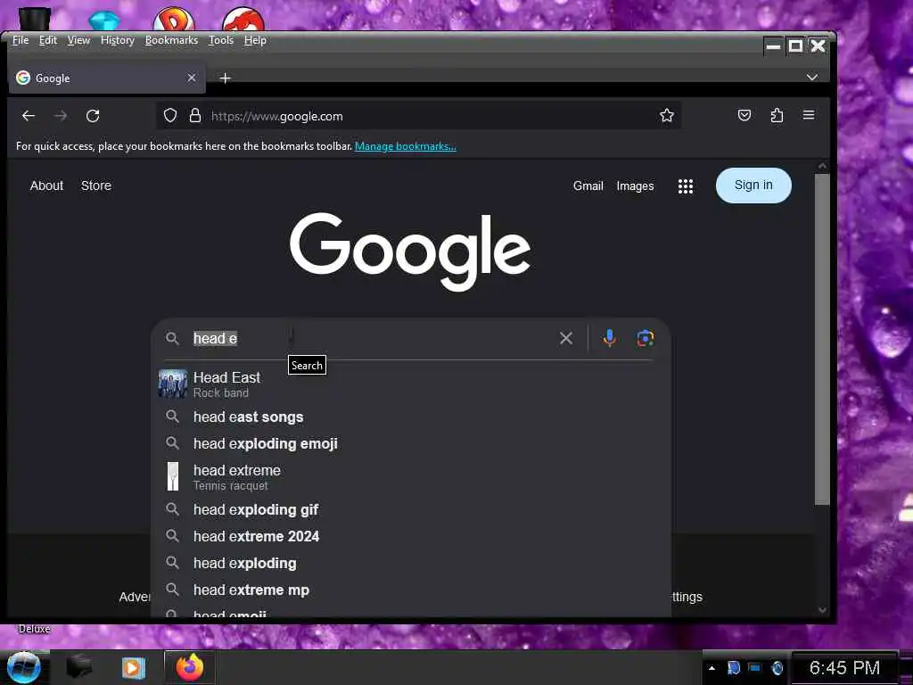Open the Windows Start orb
The width and height of the screenshot is (913, 685).
point(24,667)
